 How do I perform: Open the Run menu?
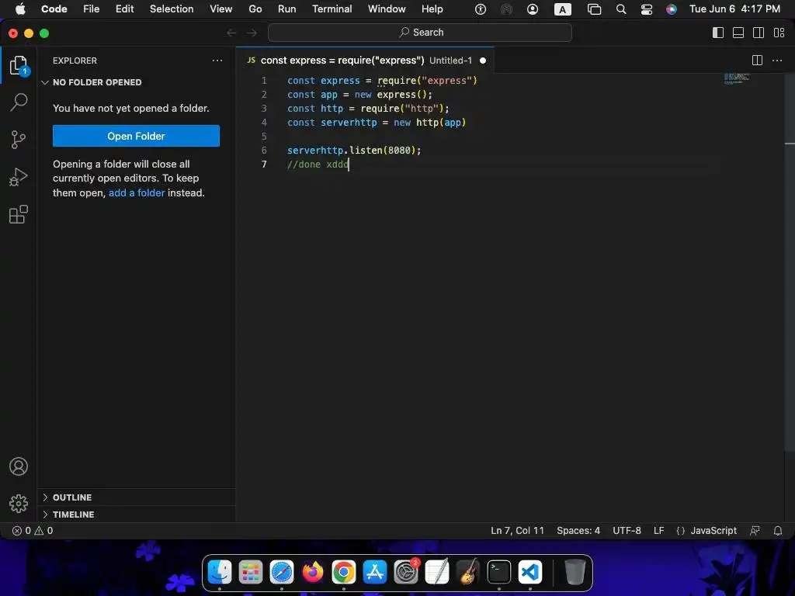pos(287,9)
